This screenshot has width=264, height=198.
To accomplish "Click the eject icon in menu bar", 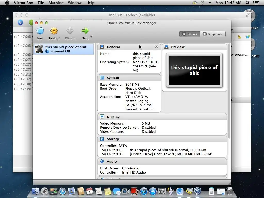I will (210, 3).
